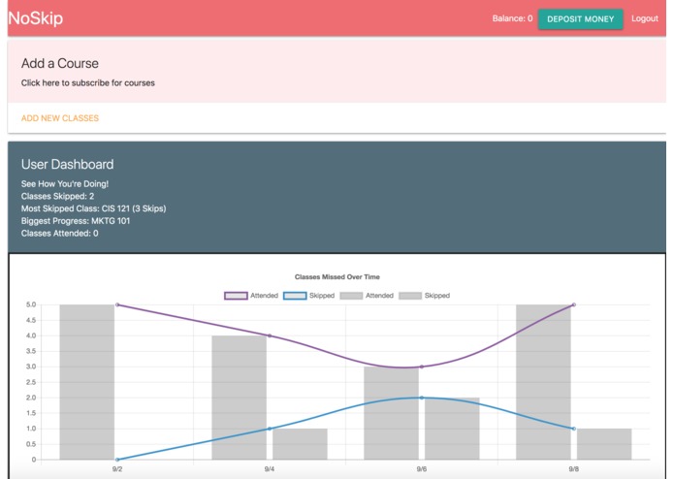Click the purple Attended point at 9/6
Viewport: 674px width, 479px height.
point(422,367)
